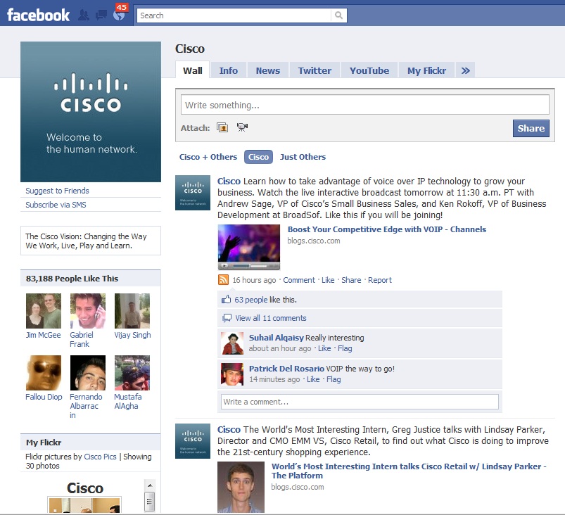Click Suhail Alqaisy's comment avatar

click(232, 343)
